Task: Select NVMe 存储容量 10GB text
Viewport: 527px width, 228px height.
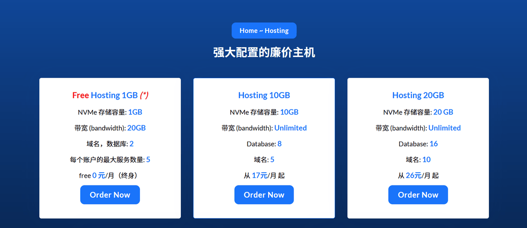Action: pos(264,112)
